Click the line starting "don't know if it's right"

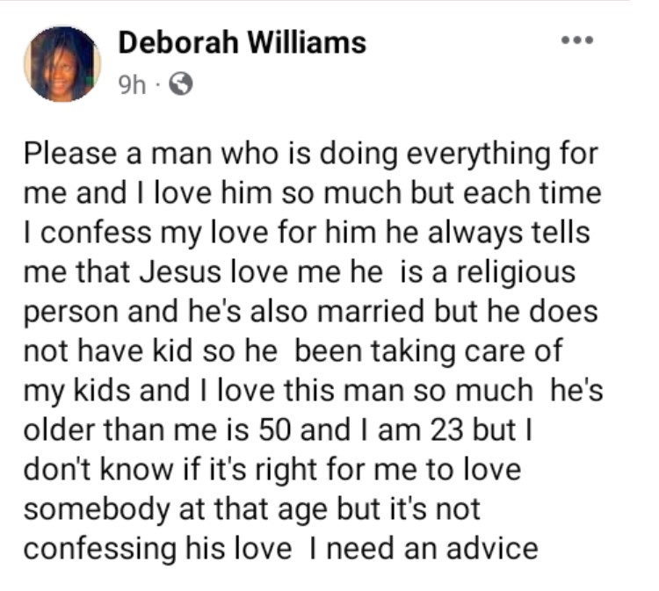pos(272,471)
